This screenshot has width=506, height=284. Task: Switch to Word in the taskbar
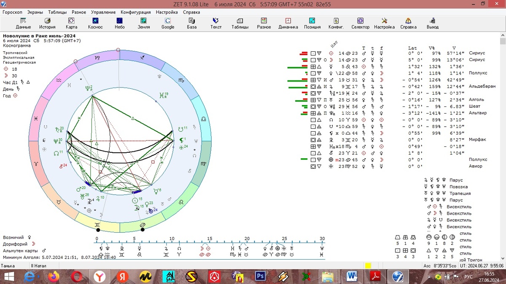tap(352, 276)
